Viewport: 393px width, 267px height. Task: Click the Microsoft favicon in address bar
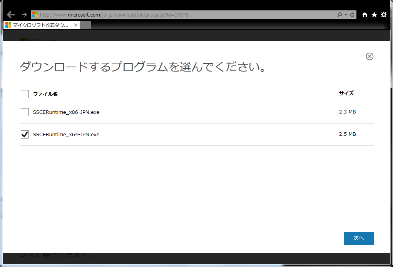(x=35, y=15)
